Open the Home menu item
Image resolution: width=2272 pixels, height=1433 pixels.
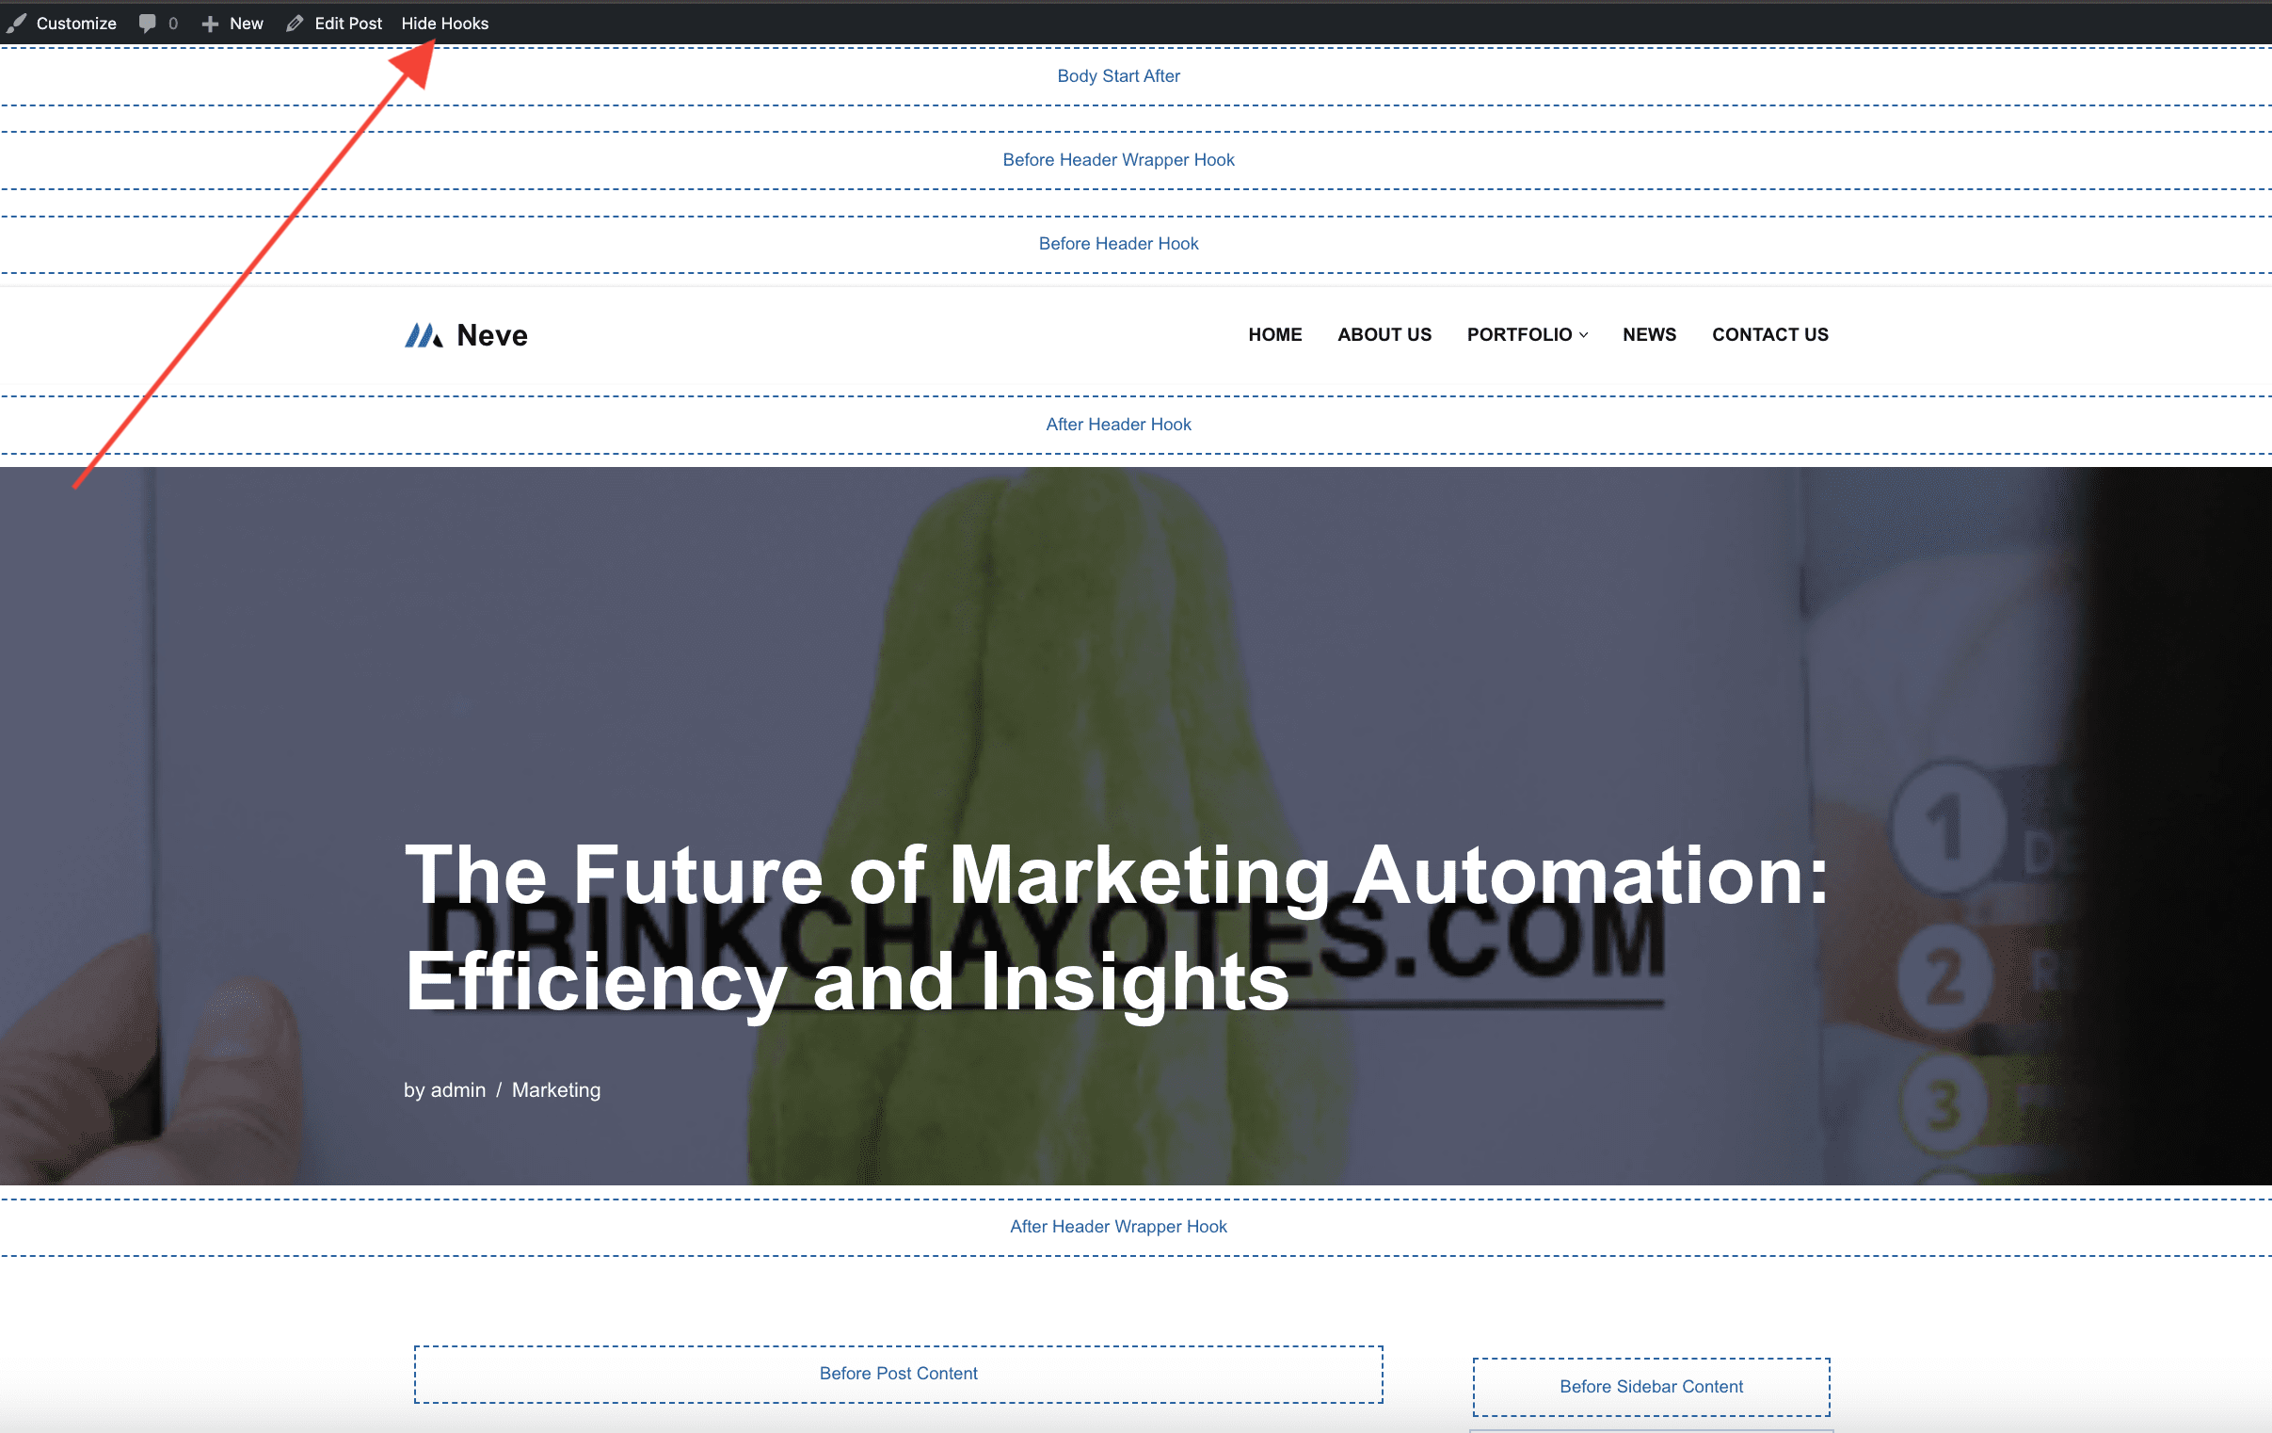pyautogui.click(x=1273, y=334)
